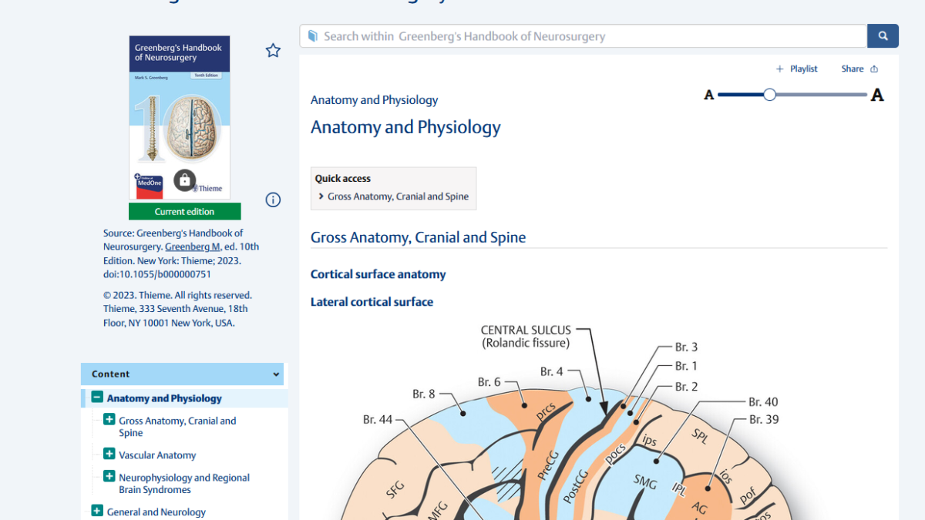Click the share upload icon

pos(874,69)
